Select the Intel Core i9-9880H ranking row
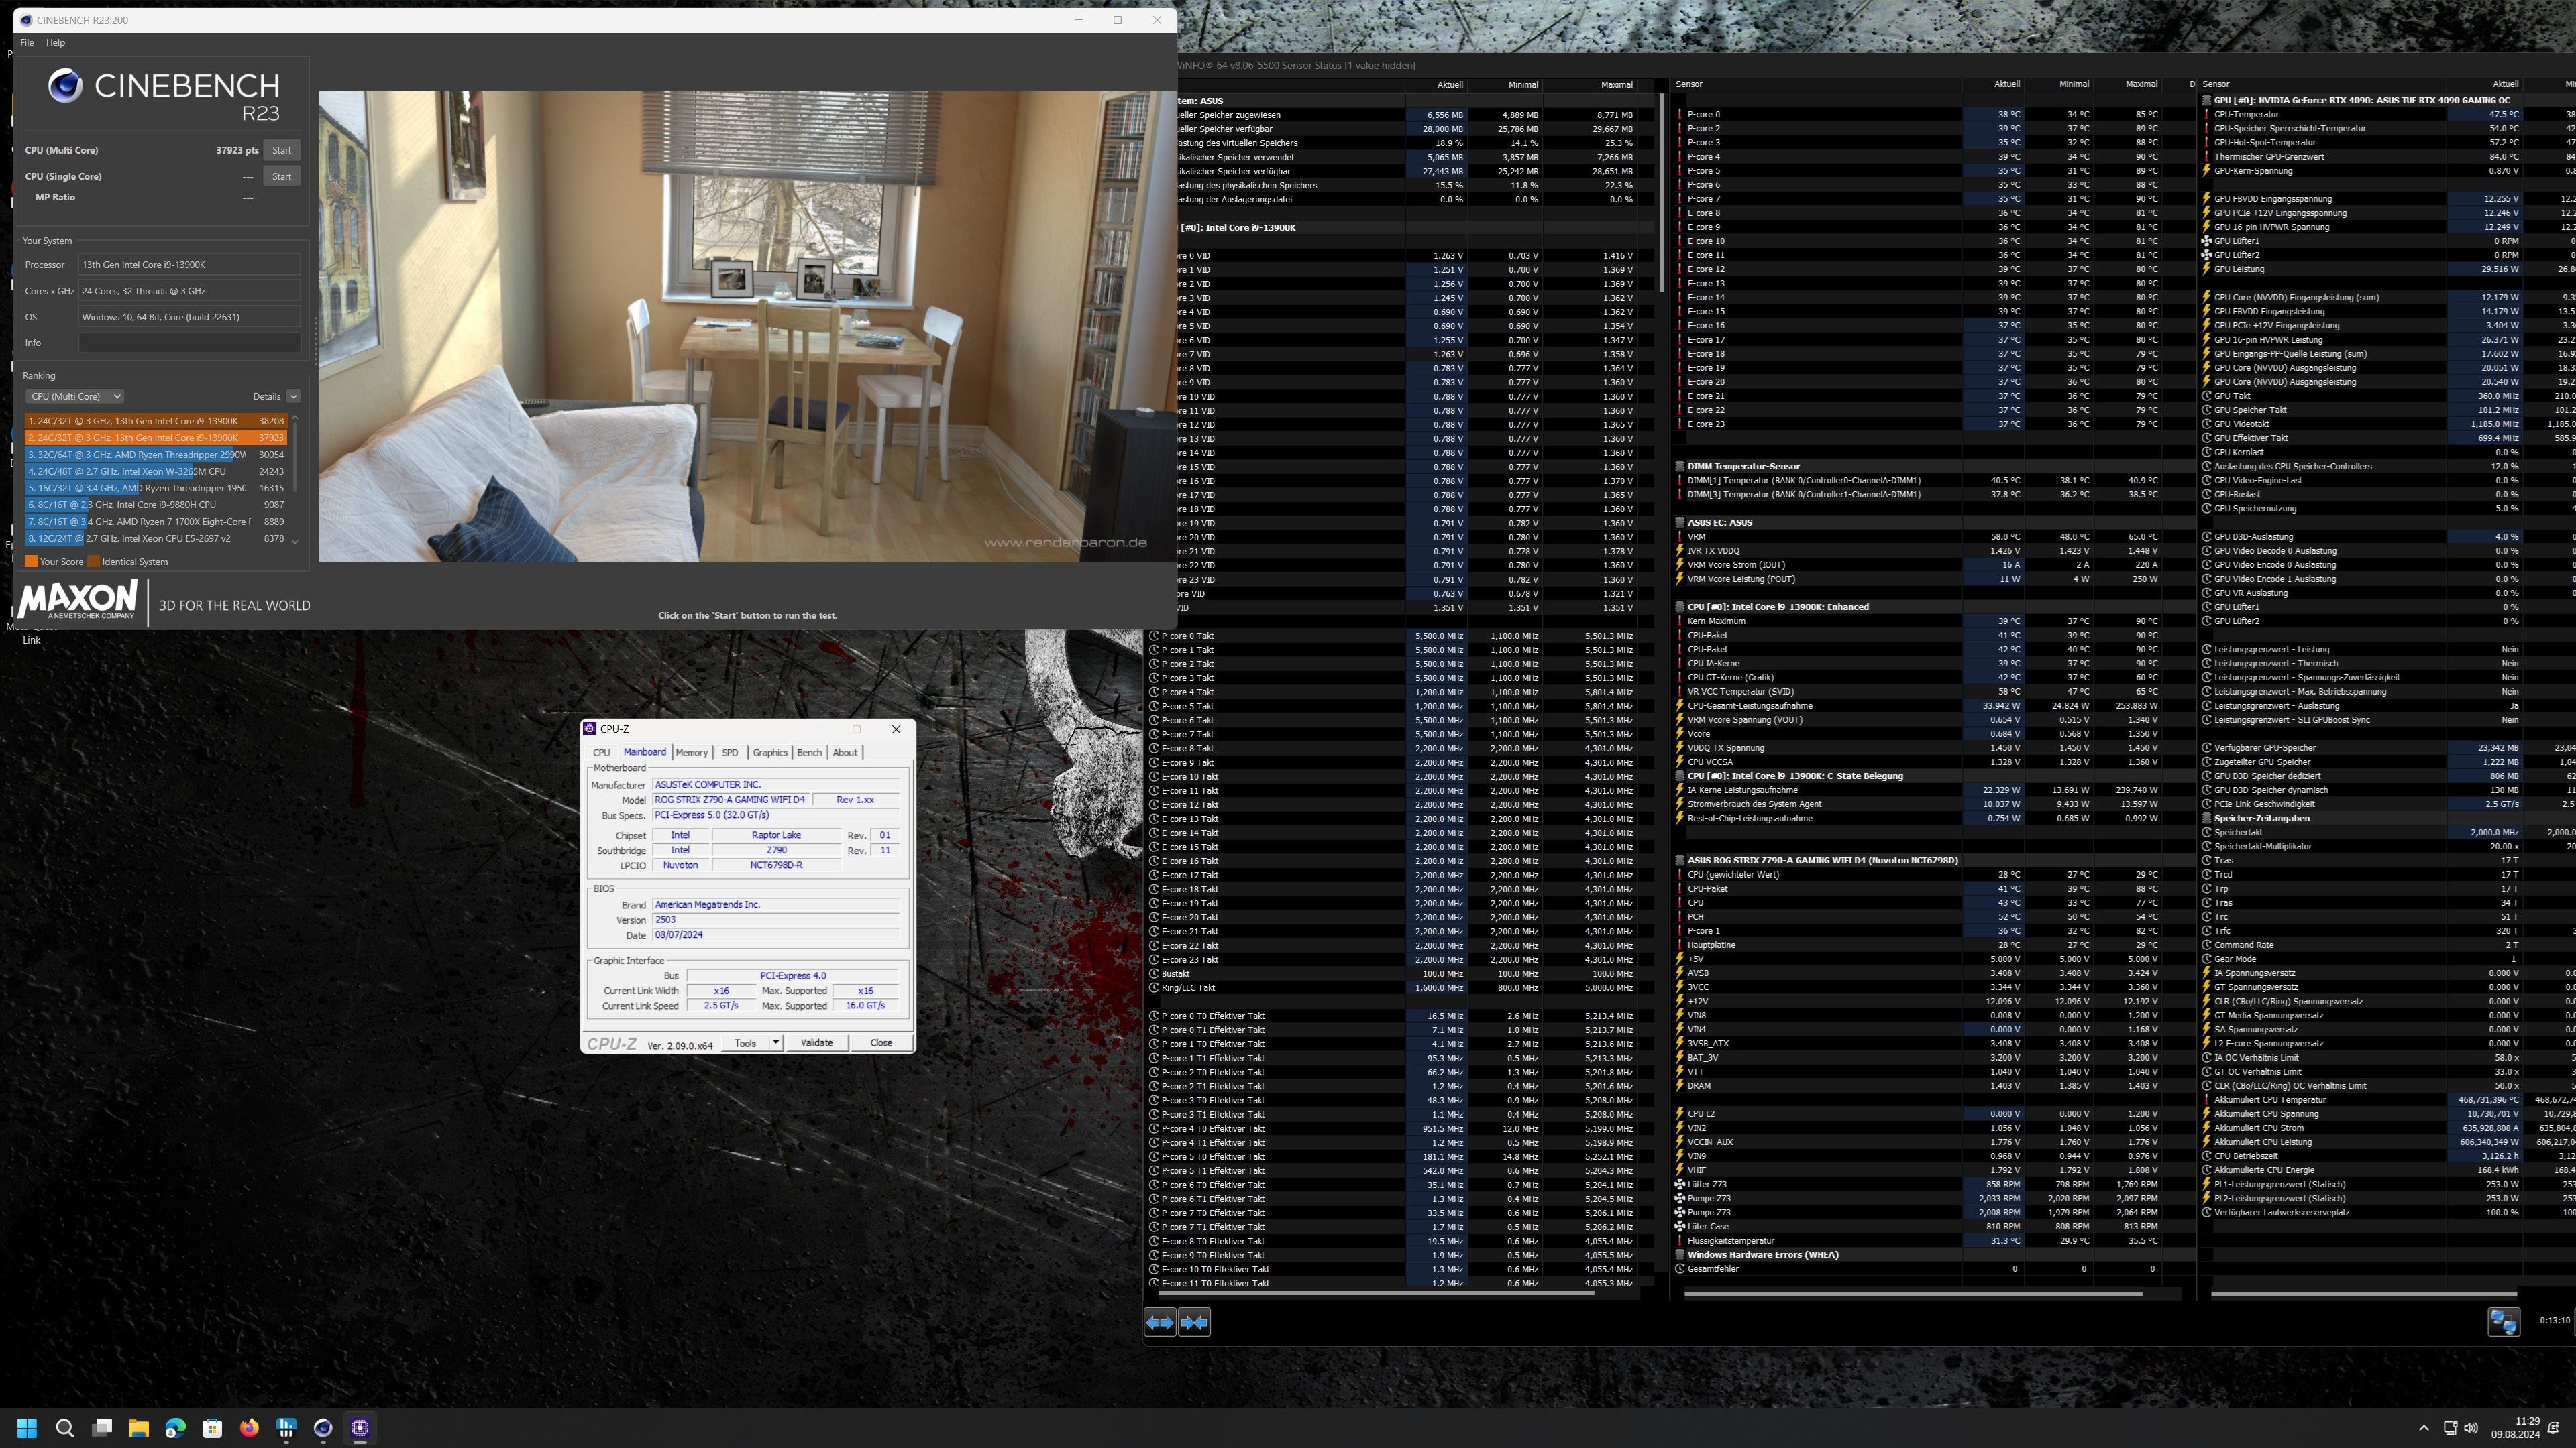 pyautogui.click(x=155, y=505)
